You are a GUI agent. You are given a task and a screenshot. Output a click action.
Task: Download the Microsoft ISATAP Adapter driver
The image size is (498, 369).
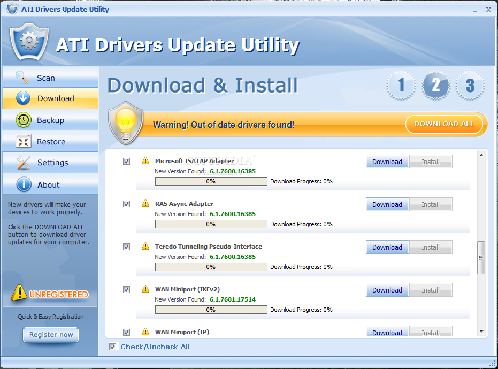point(387,162)
